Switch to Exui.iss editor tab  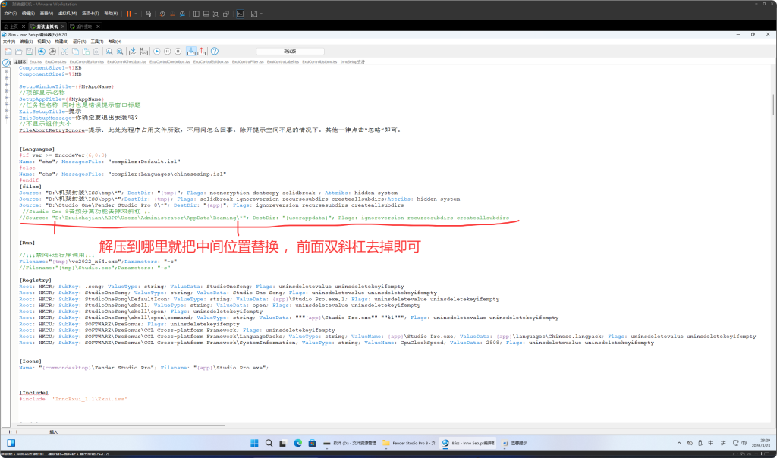pos(36,62)
